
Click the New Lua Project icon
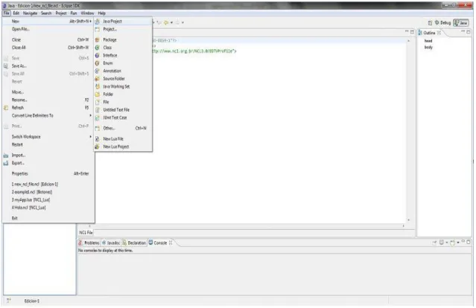98,147
